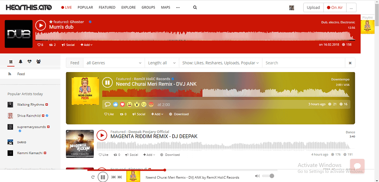Open the GROUPS menu item
The height and width of the screenshot is (182, 379).
tap(148, 8)
